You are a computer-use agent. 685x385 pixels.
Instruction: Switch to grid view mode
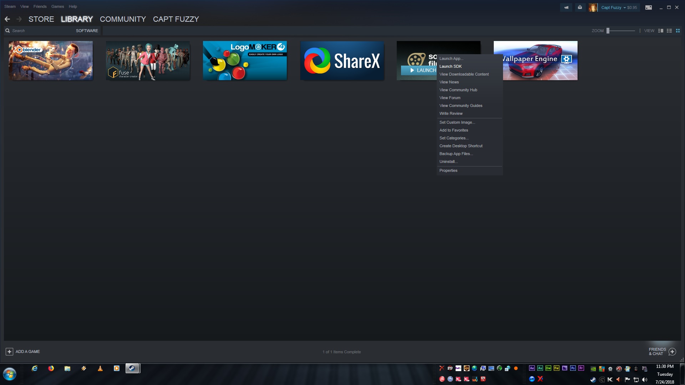pos(678,31)
